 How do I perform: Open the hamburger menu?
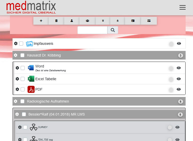(x=183, y=7)
